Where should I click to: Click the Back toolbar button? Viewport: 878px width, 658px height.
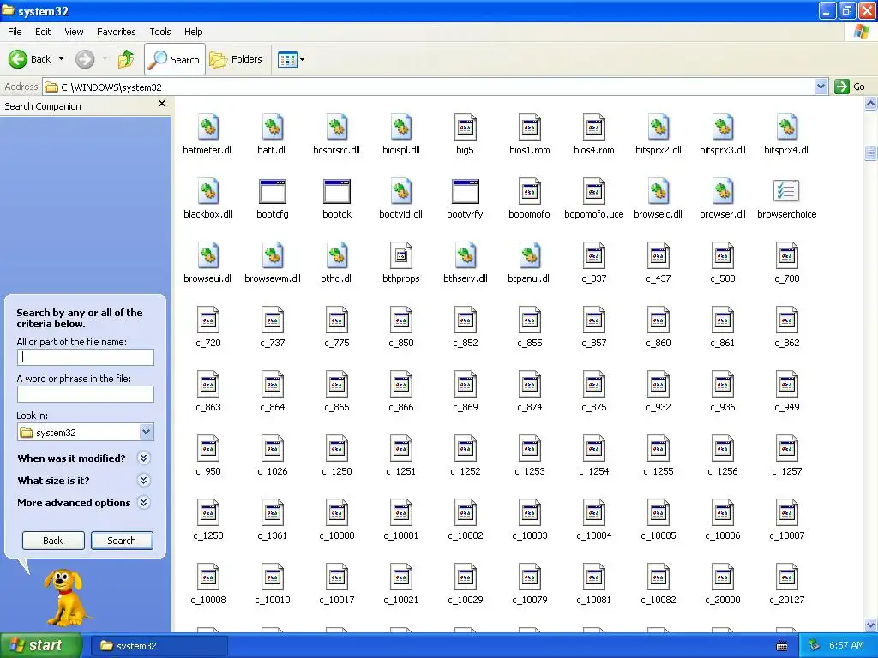click(30, 59)
